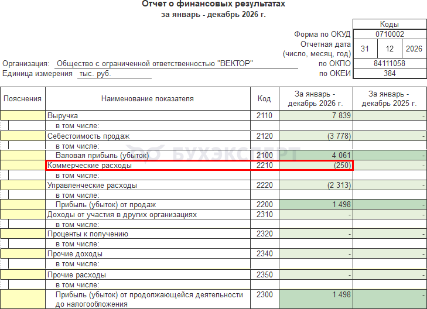427x309 pixels.
Task: Click code 2340 cell
Action: (x=265, y=253)
